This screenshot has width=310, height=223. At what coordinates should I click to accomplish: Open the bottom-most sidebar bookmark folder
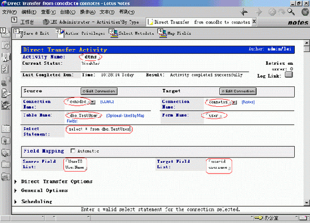coord(5,176)
